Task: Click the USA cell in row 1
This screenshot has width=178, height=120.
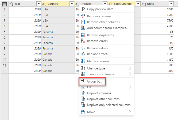Action: [x=58, y=9]
